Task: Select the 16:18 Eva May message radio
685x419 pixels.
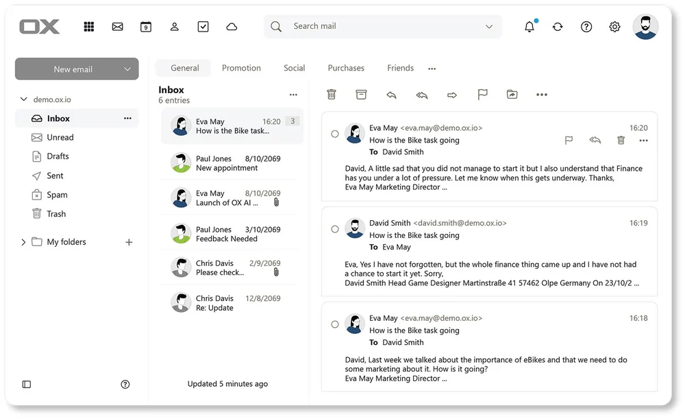Action: click(x=335, y=324)
